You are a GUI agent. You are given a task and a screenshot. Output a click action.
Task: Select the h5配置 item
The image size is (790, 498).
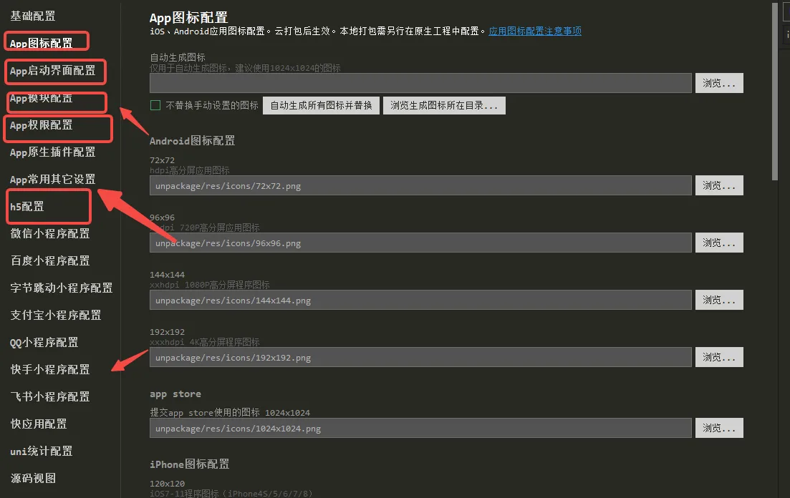[x=27, y=207]
